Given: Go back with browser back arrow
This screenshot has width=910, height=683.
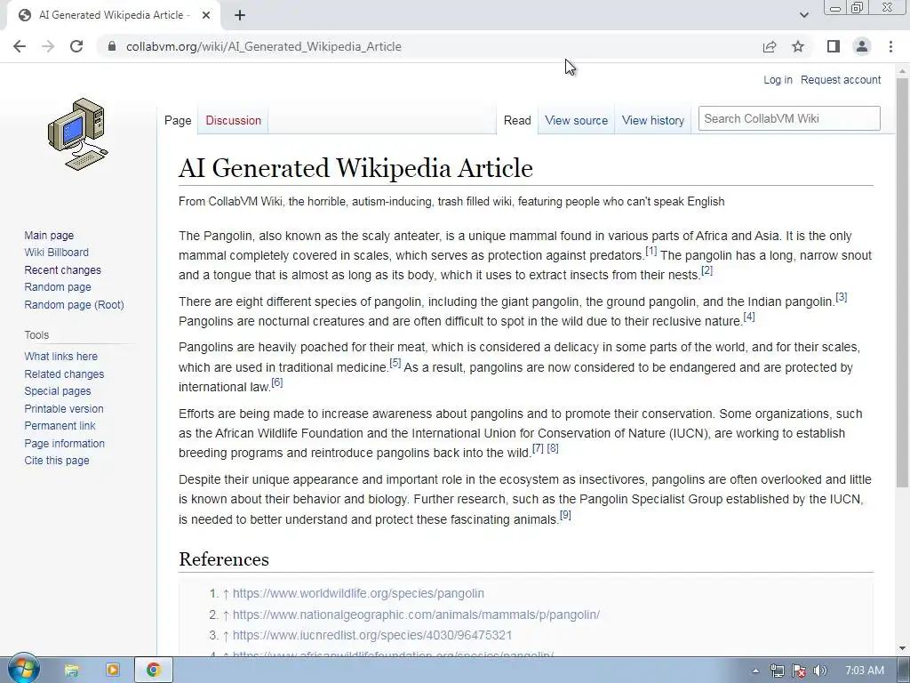Looking at the screenshot, I should pos(20,46).
